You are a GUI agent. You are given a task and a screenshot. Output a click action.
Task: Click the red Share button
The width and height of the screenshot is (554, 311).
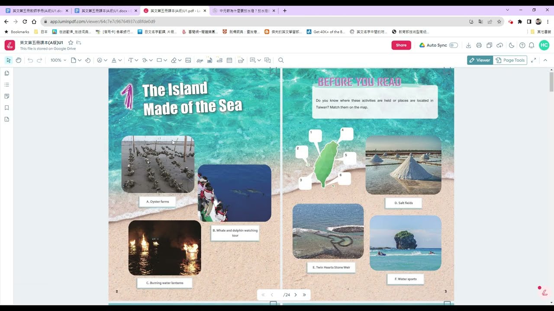point(401,45)
